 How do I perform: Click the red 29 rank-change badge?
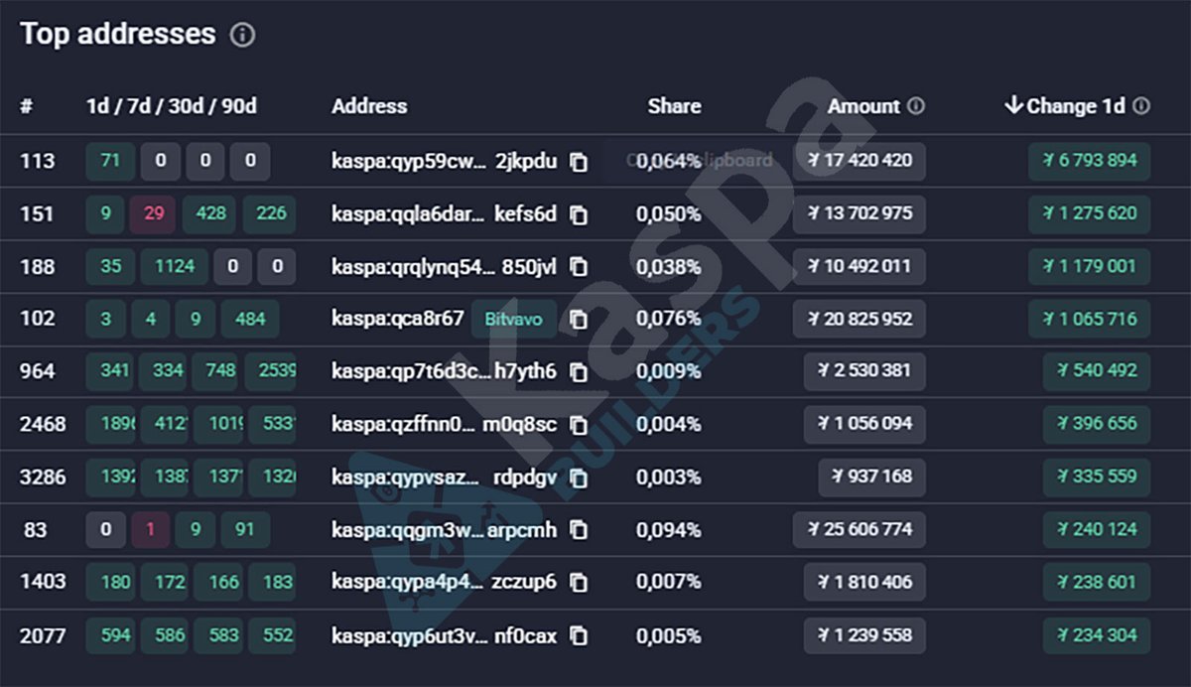[153, 213]
